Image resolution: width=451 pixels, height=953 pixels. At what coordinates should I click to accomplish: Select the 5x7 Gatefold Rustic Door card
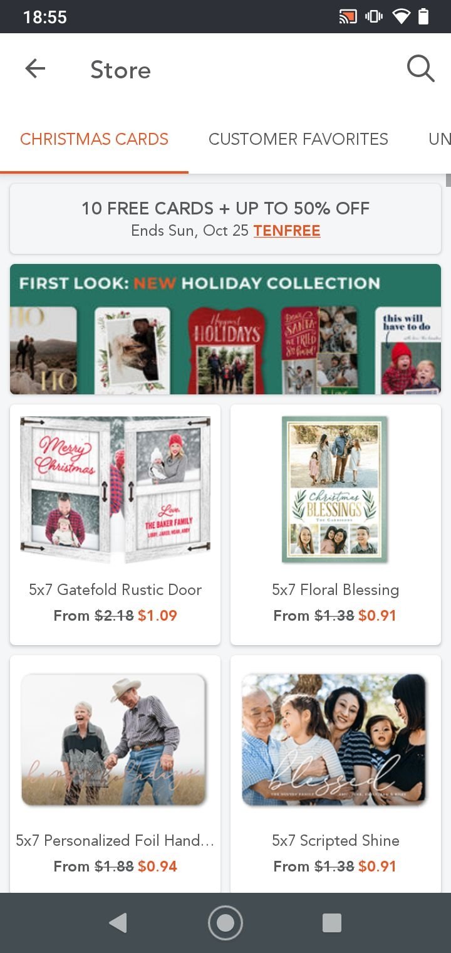115,525
